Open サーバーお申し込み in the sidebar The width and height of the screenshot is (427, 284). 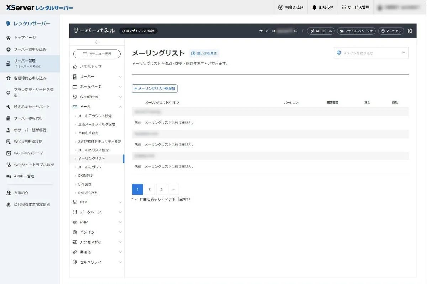click(27, 49)
